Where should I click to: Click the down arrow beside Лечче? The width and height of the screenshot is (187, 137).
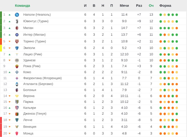pyautogui.click(x=10, y=120)
